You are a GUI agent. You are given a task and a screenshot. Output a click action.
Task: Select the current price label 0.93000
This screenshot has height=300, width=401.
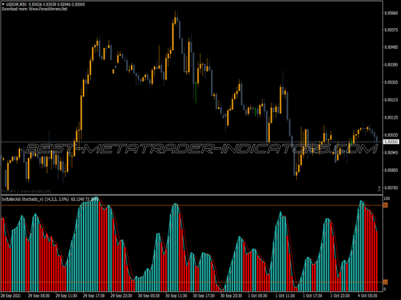[x=391, y=142]
